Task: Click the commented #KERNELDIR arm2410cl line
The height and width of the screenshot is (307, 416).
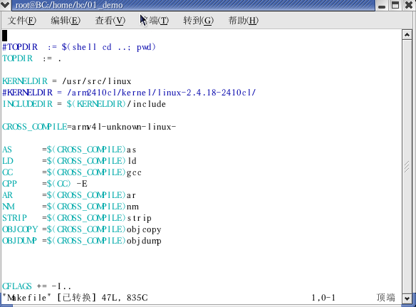Action: 129,93
